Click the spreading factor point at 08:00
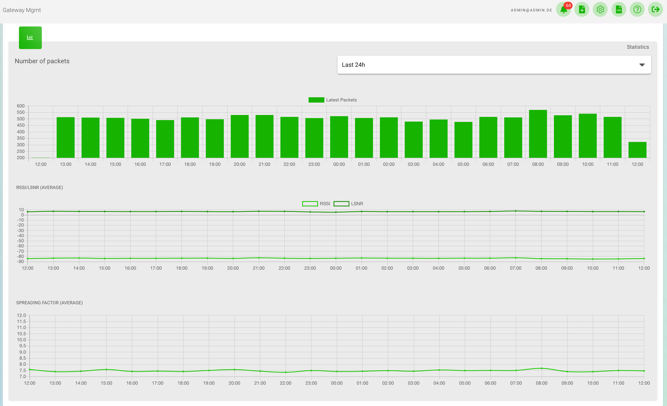The width and height of the screenshot is (667, 406). [x=542, y=368]
